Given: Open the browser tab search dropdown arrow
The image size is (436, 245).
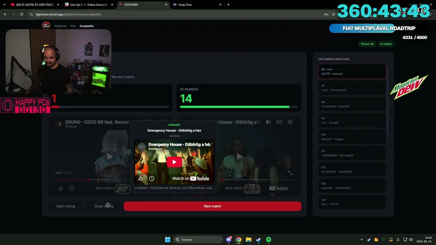Looking at the screenshot, I should (x=4, y=5).
